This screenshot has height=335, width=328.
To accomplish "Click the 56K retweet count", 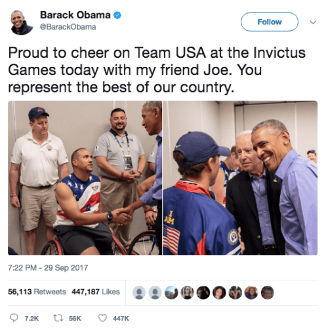I will (x=75, y=319).
